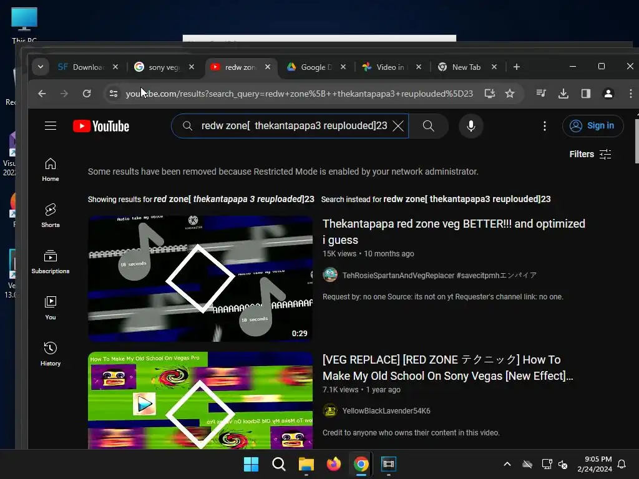Viewport: 639px width, 479px height.
Task: View site information icon in address bar
Action: click(x=114, y=94)
